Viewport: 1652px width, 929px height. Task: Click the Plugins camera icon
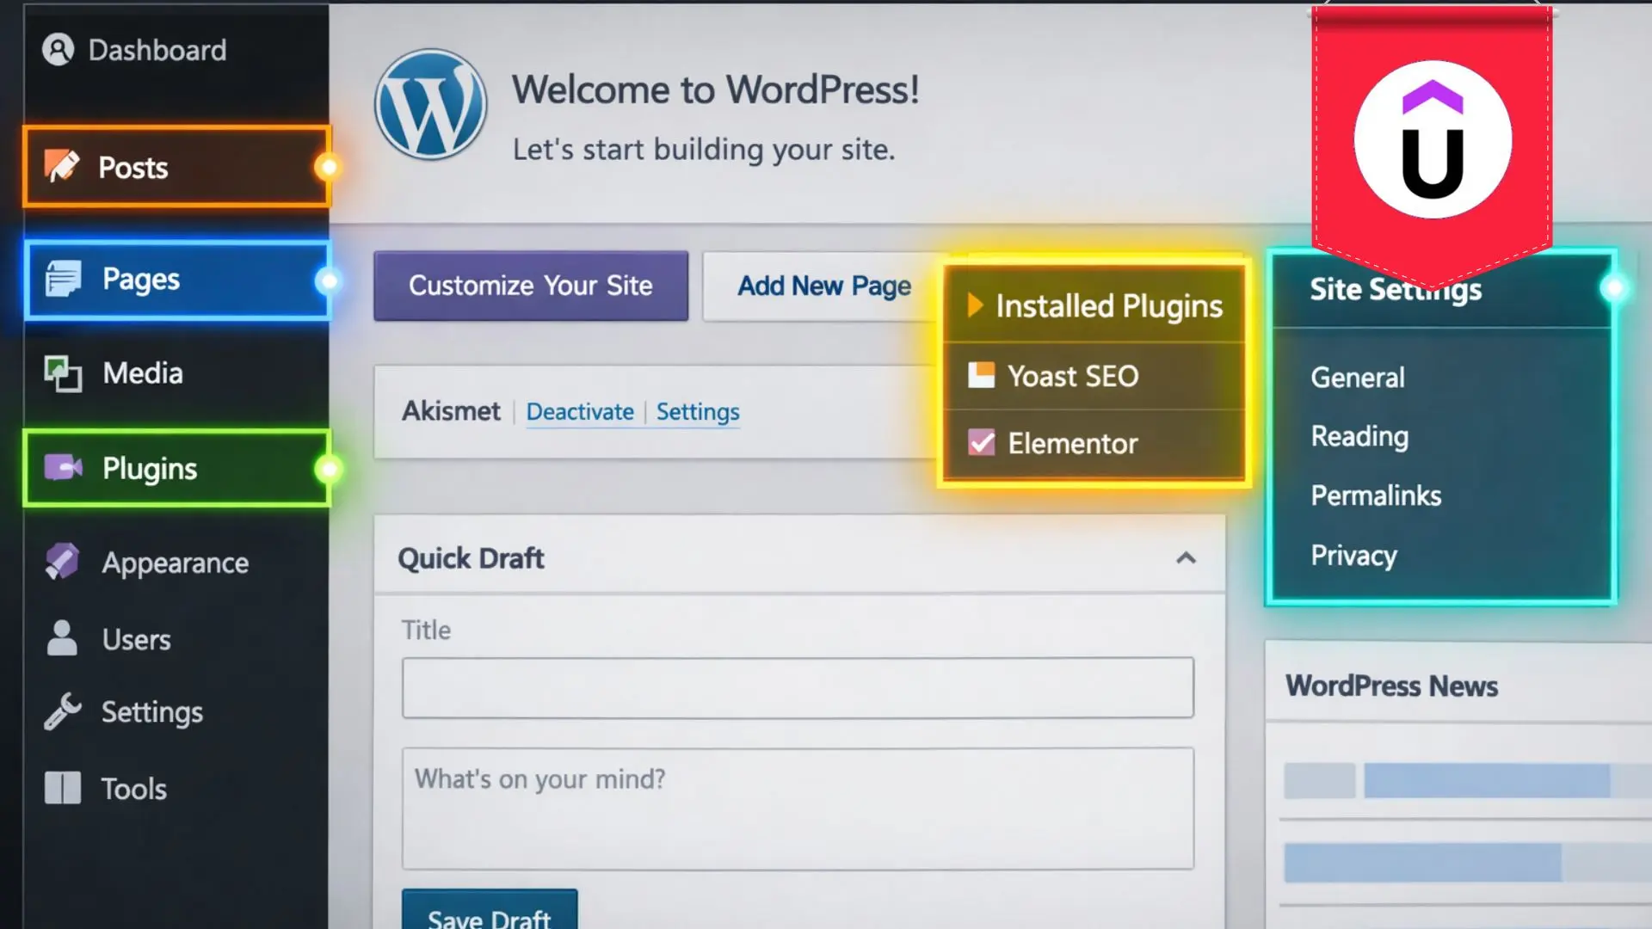[x=61, y=467]
